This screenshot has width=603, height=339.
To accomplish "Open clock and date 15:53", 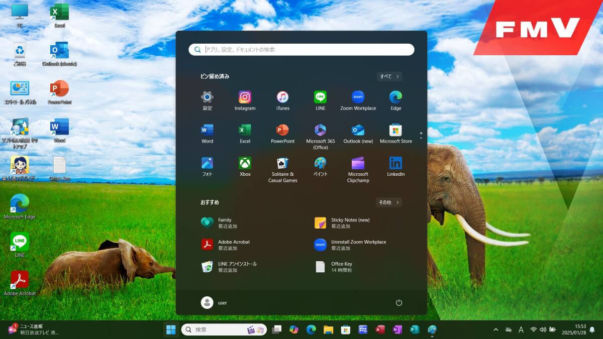I will tap(574, 329).
